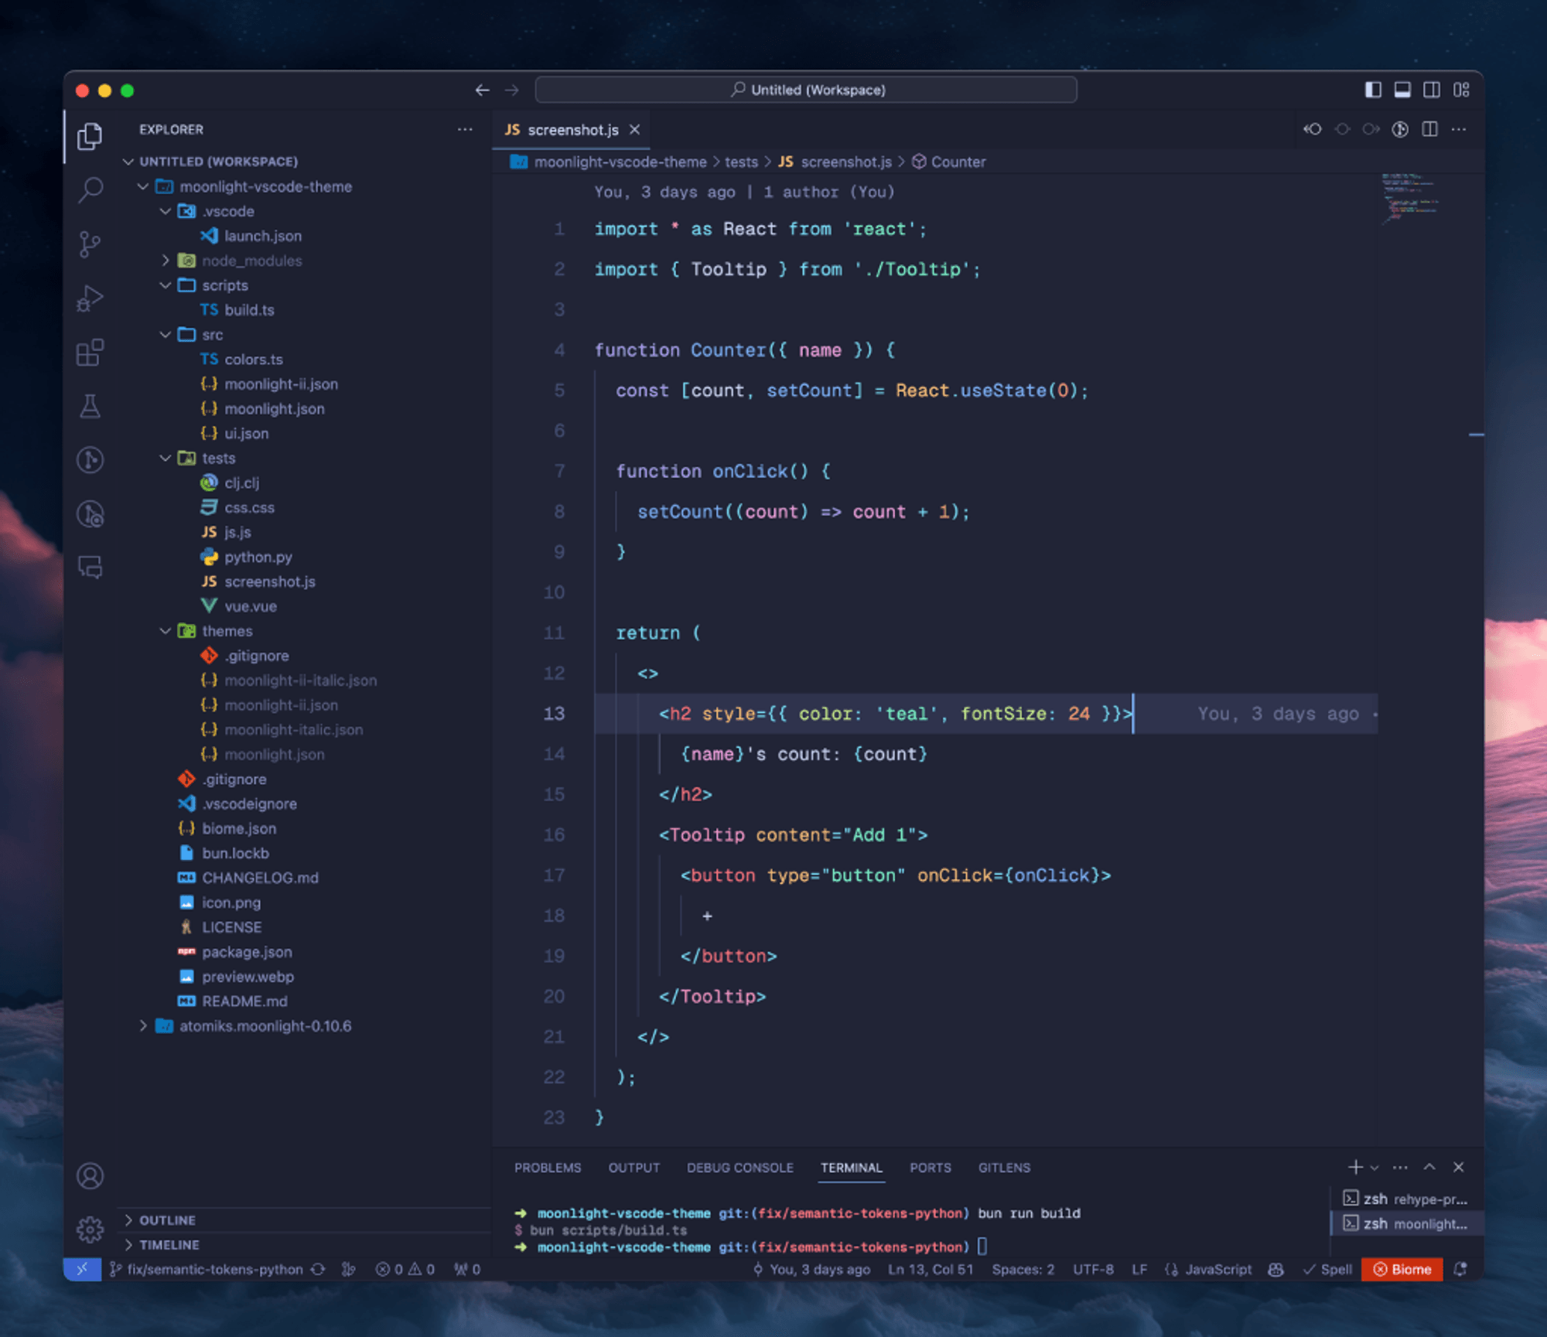Screen dimensions: 1547x1337
Task: Open the Search view in activity bar
Action: 90,189
